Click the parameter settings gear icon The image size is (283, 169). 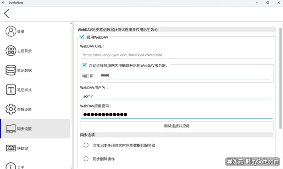click(x=11, y=109)
